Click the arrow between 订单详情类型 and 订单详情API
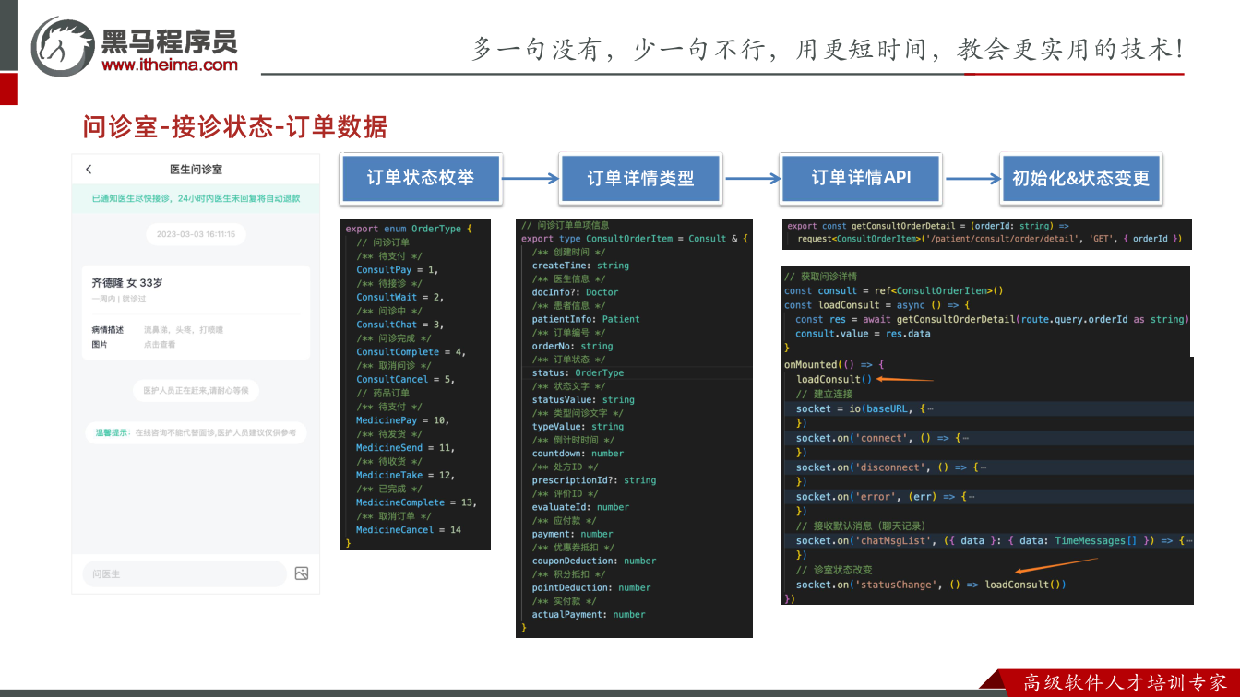 [x=752, y=180]
